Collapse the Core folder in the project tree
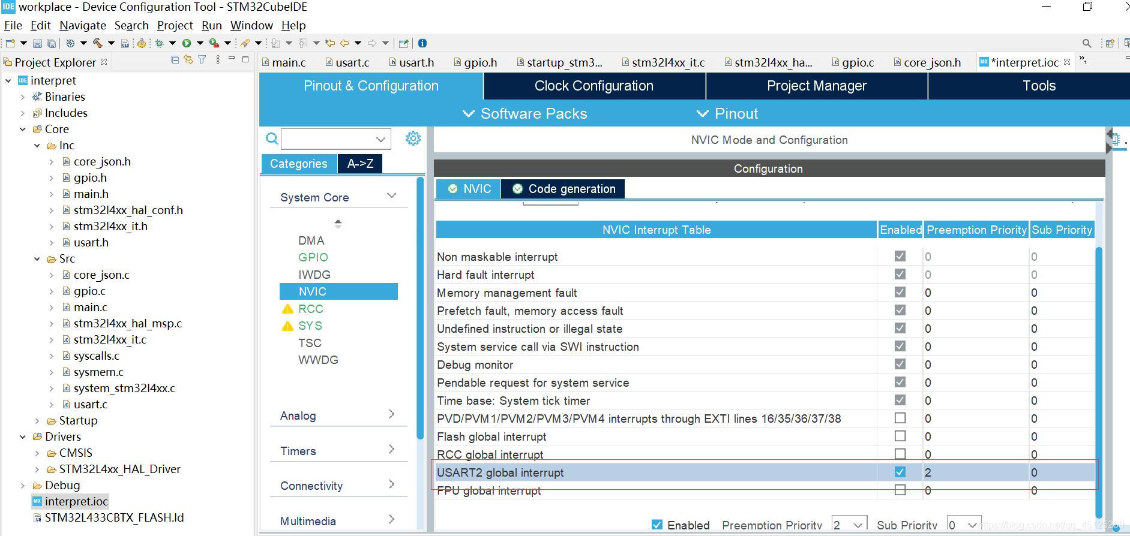This screenshot has height=536, width=1130. click(x=23, y=129)
